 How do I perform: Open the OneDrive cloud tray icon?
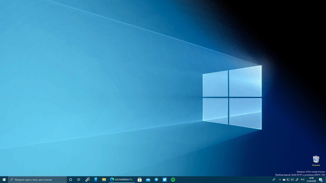click(284, 180)
